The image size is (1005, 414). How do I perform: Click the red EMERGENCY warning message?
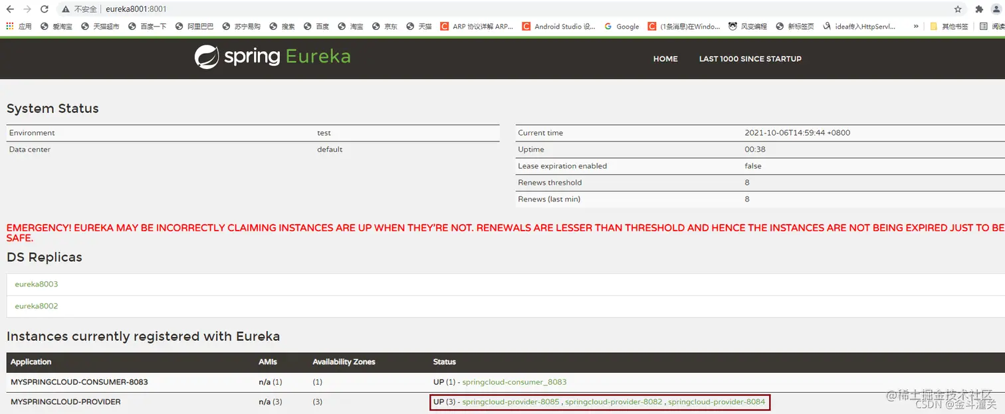[505, 233]
